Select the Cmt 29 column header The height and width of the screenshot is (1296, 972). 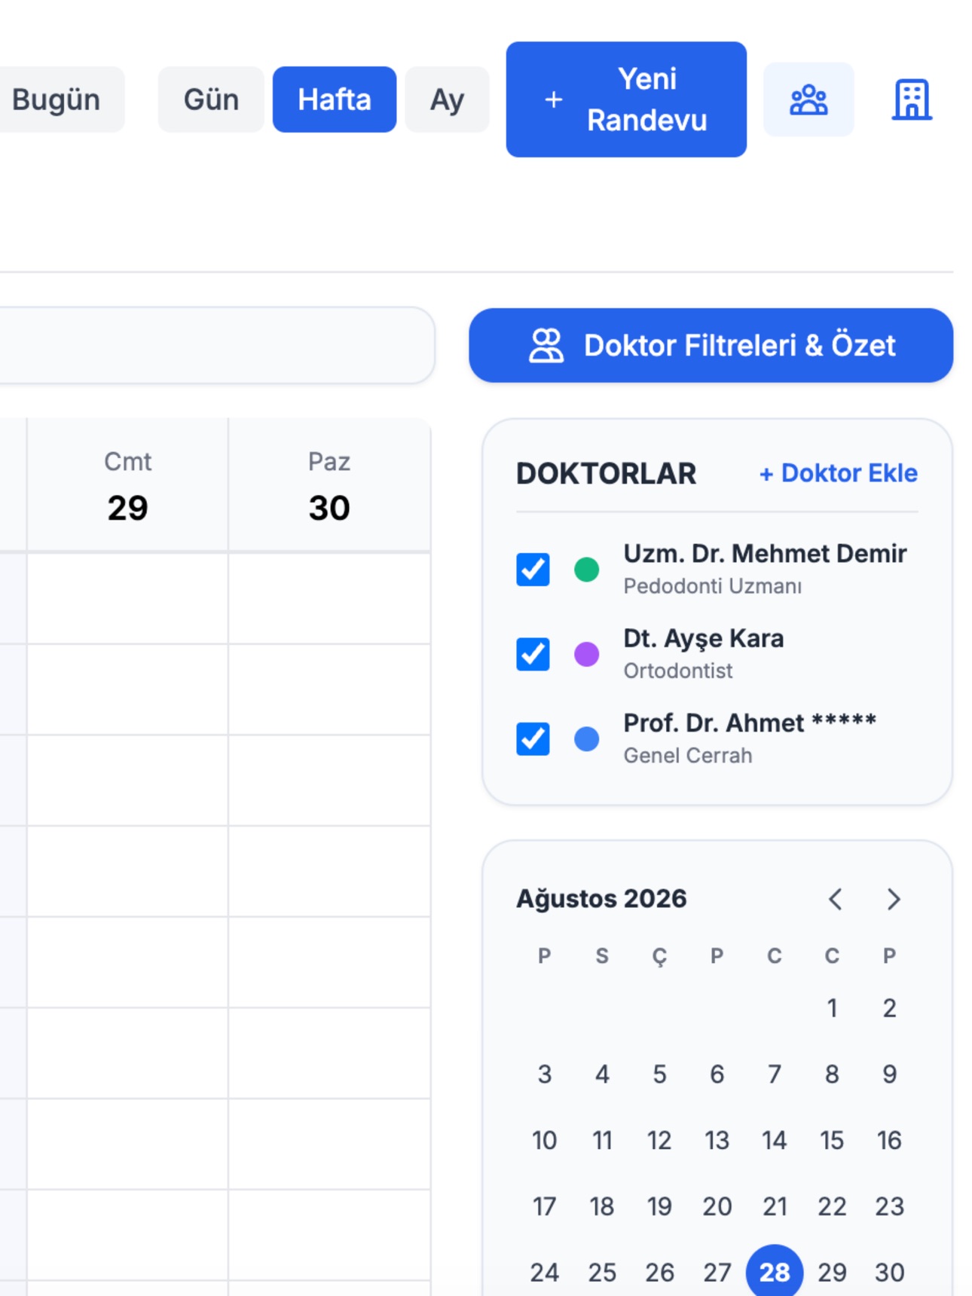point(127,486)
